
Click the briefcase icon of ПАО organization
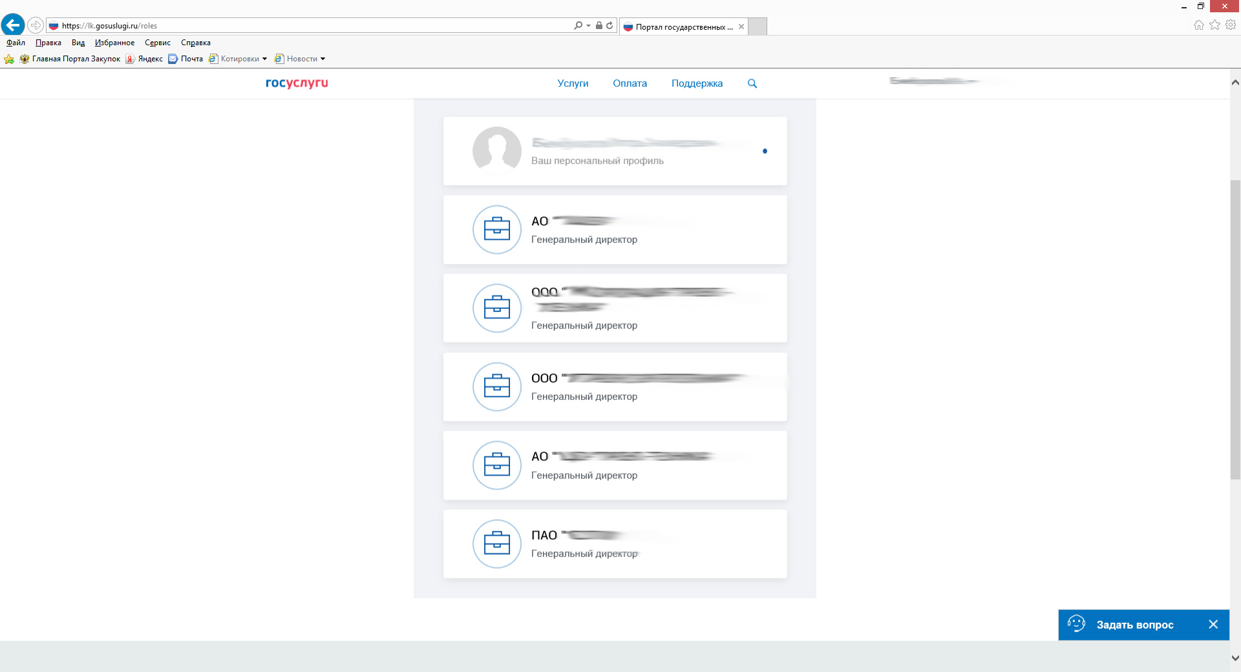click(x=496, y=543)
